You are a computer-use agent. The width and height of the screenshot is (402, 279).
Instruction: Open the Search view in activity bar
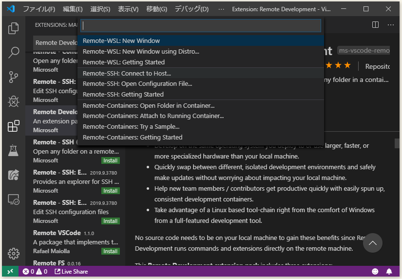pos(13,52)
